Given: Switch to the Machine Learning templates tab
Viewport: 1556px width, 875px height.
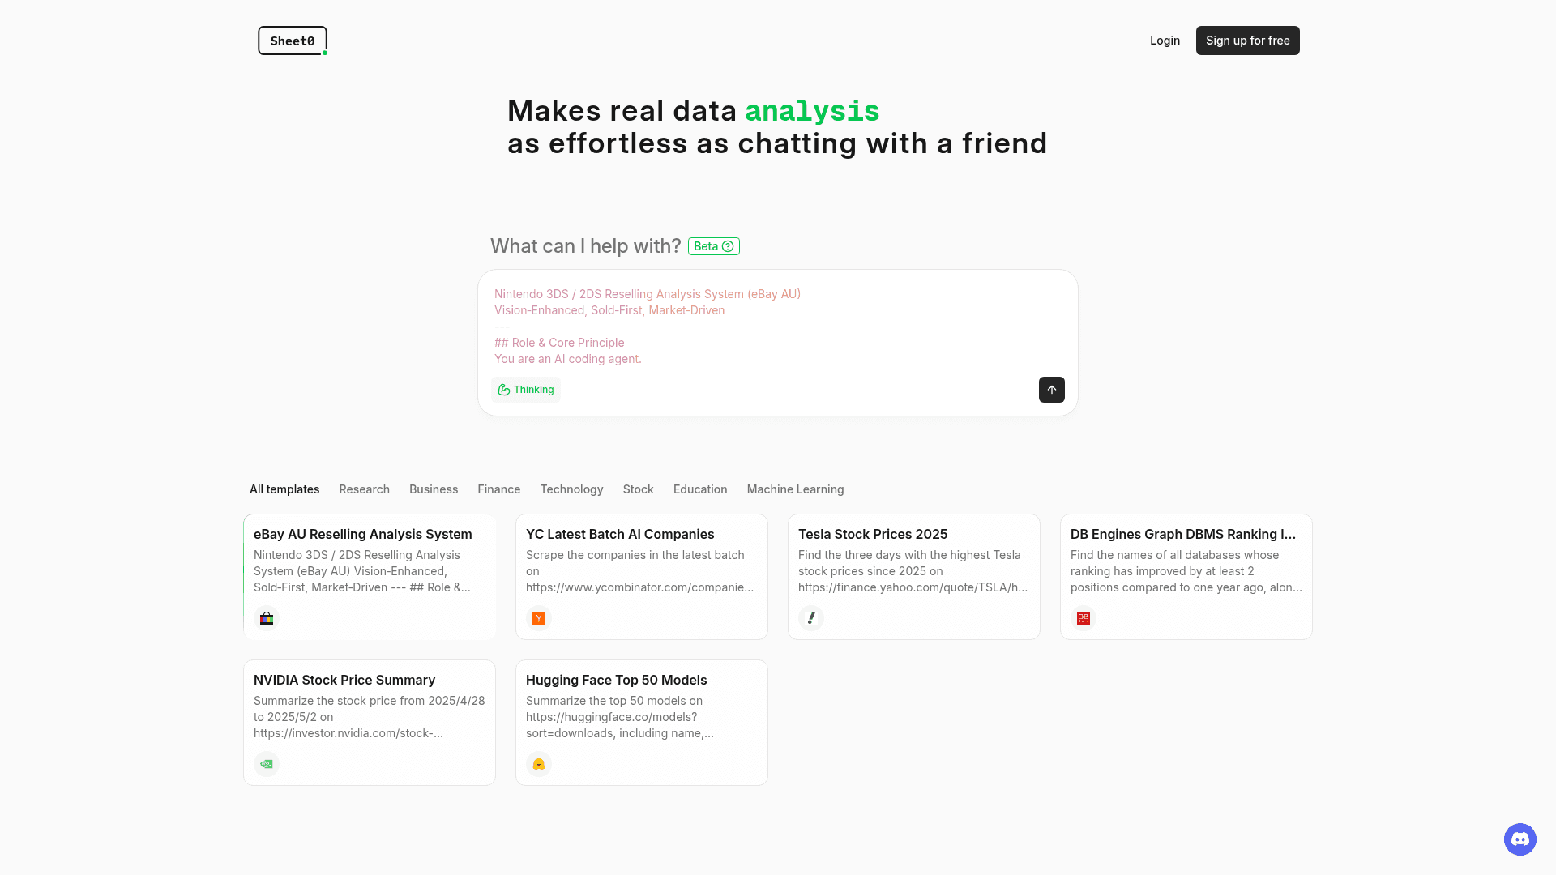Looking at the screenshot, I should click(x=795, y=489).
